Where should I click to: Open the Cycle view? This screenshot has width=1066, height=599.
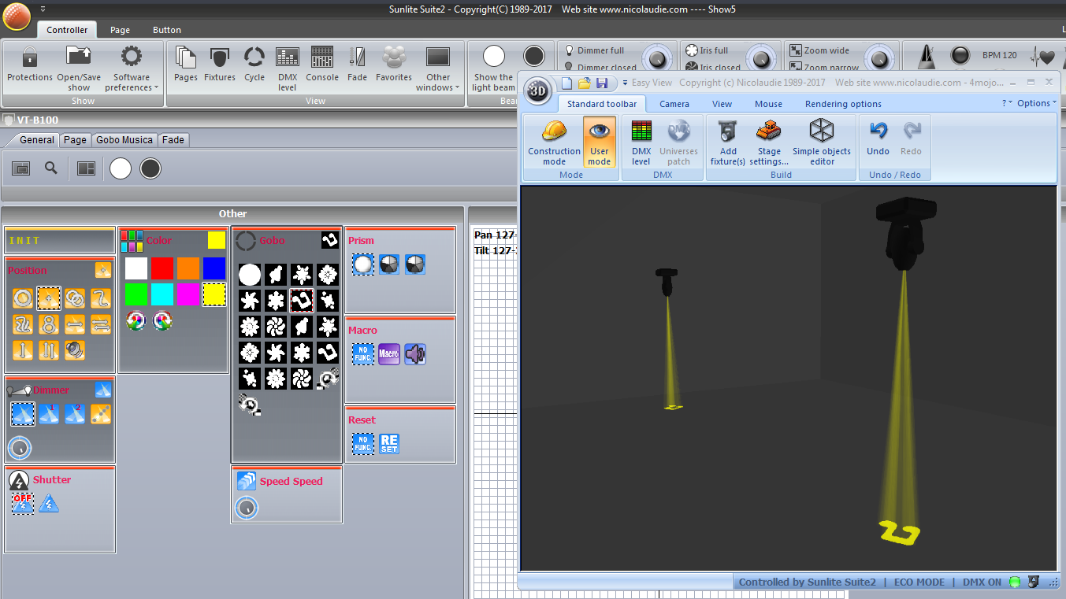[x=254, y=64]
